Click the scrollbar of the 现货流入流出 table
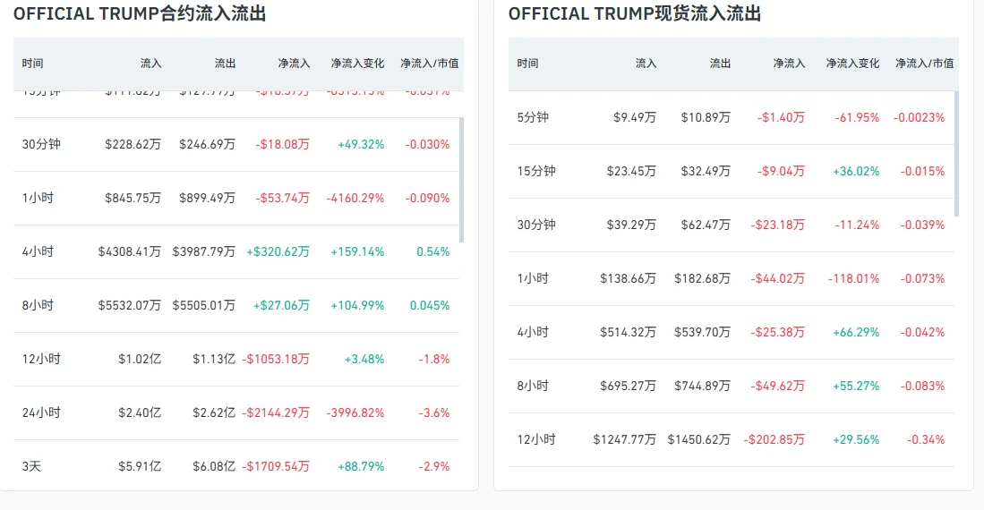 (x=956, y=154)
